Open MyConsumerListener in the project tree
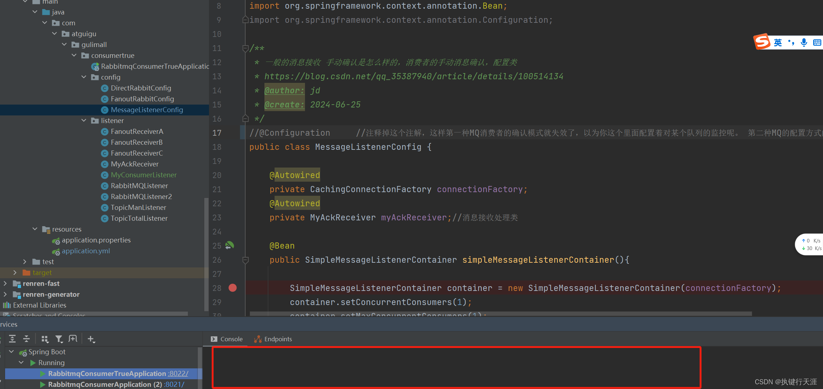Screen dimensions: 823x389 (143, 175)
